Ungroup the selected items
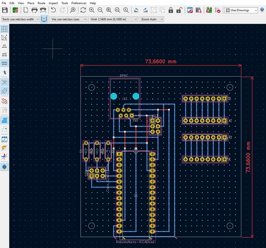 click(162, 10)
